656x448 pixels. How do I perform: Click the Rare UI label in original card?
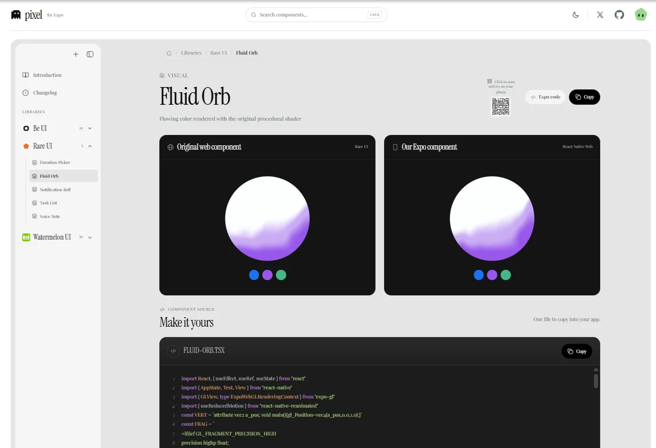[361, 147]
